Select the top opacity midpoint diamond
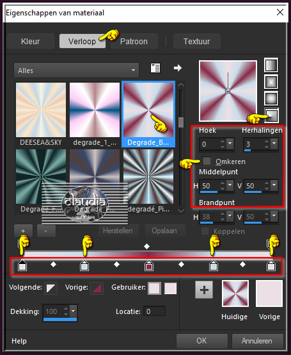 tap(147, 246)
